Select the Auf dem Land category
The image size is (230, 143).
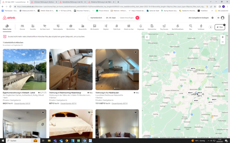[45, 27]
